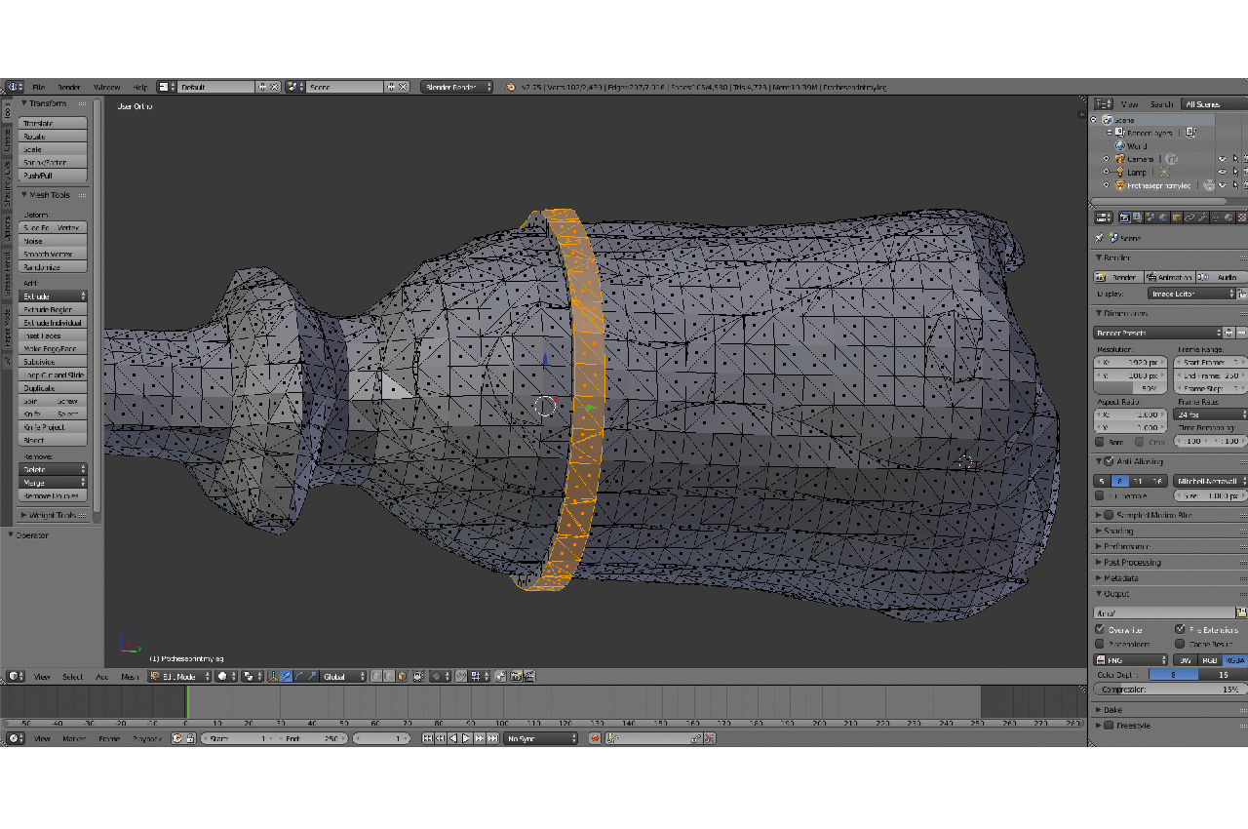Screen dimensions: 1248x829
Task: Open the World properties tab icon
Action: pos(1163,217)
